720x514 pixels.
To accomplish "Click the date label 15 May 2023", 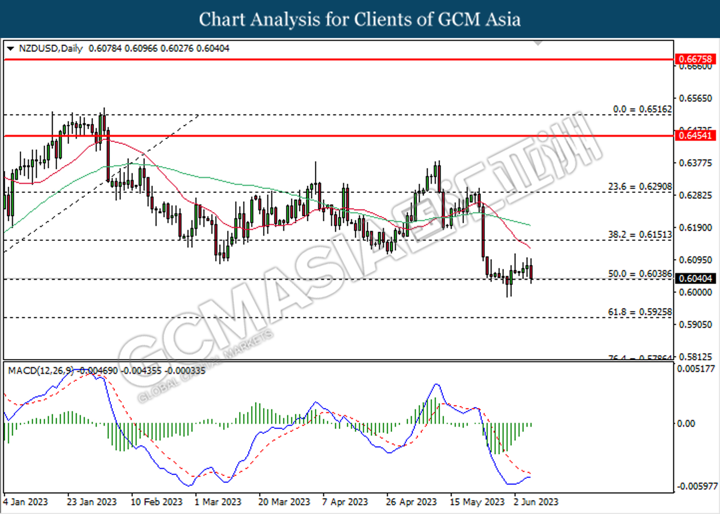I will [477, 502].
